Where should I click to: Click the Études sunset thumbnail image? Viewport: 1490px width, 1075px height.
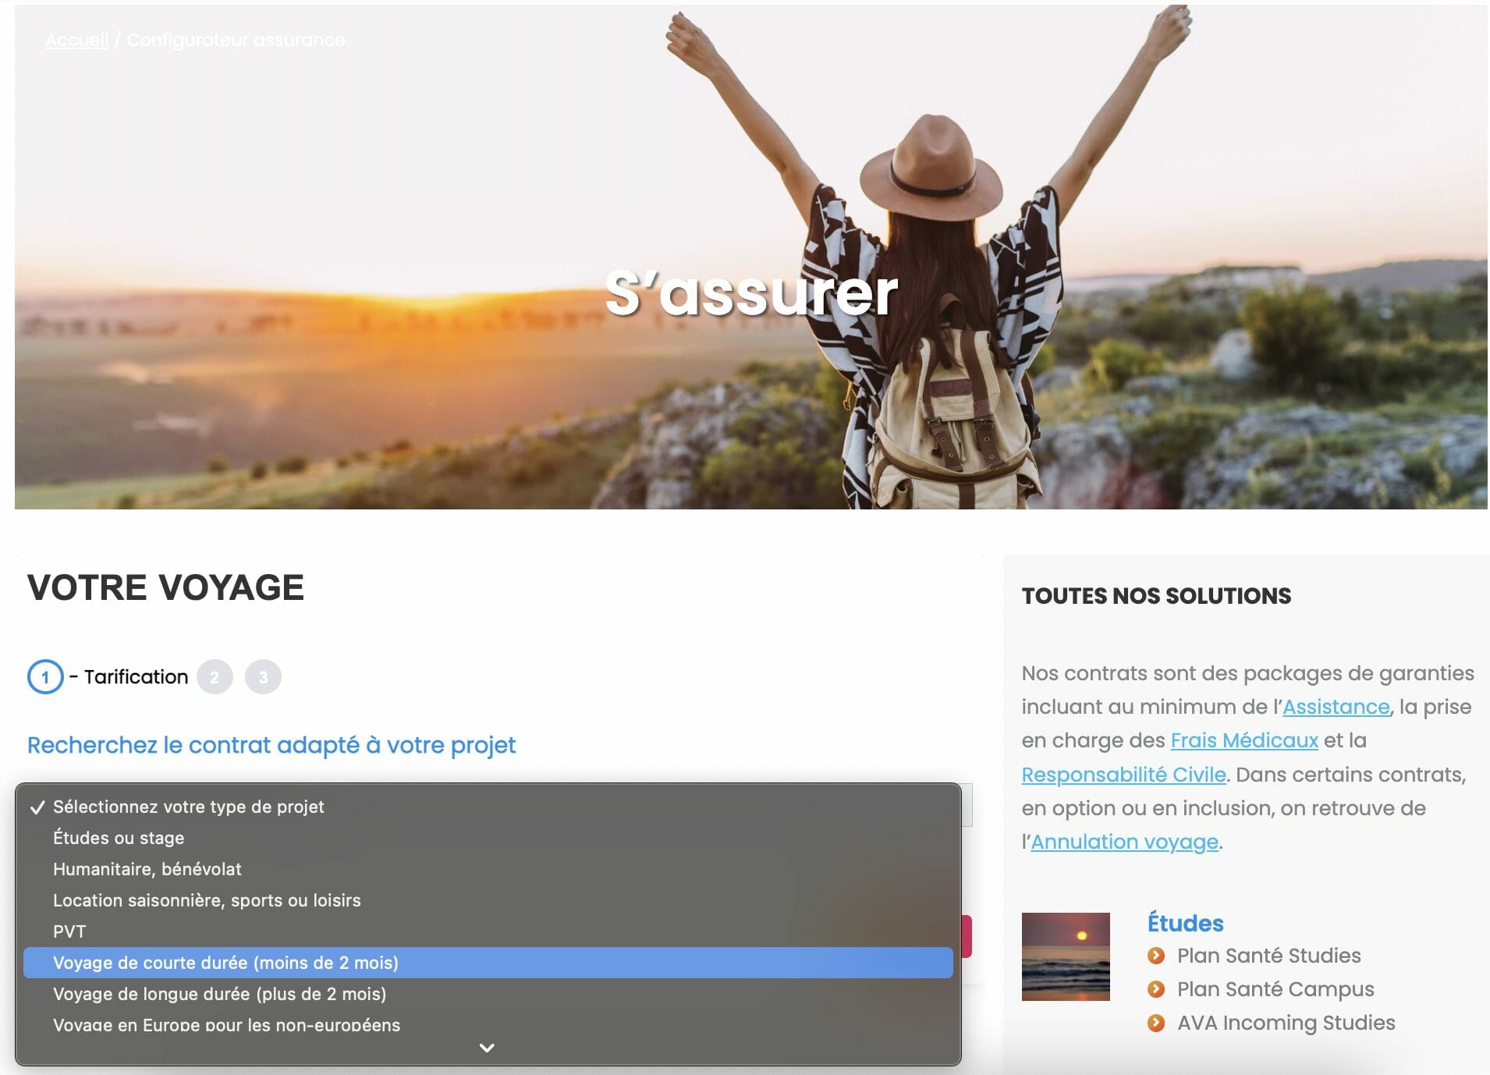[1066, 956]
